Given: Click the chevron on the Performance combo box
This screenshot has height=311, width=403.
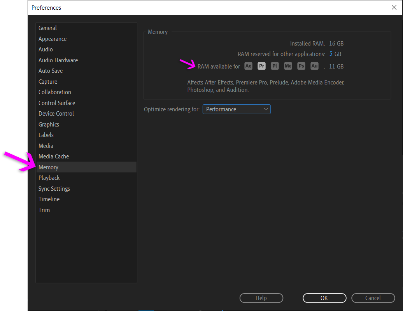Looking at the screenshot, I should [x=266, y=109].
